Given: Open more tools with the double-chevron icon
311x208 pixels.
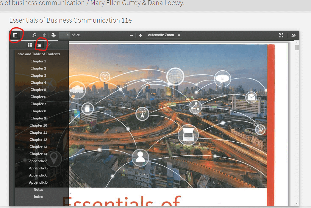Looking at the screenshot, I should tap(293, 35).
